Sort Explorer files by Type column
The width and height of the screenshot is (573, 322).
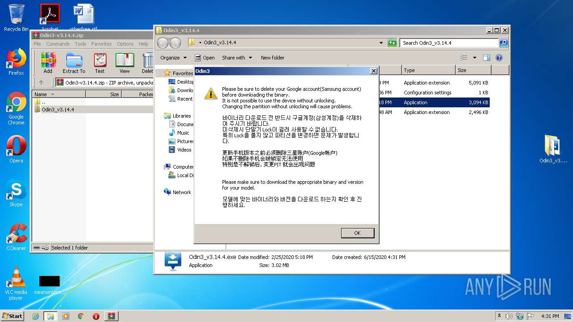(x=428, y=70)
